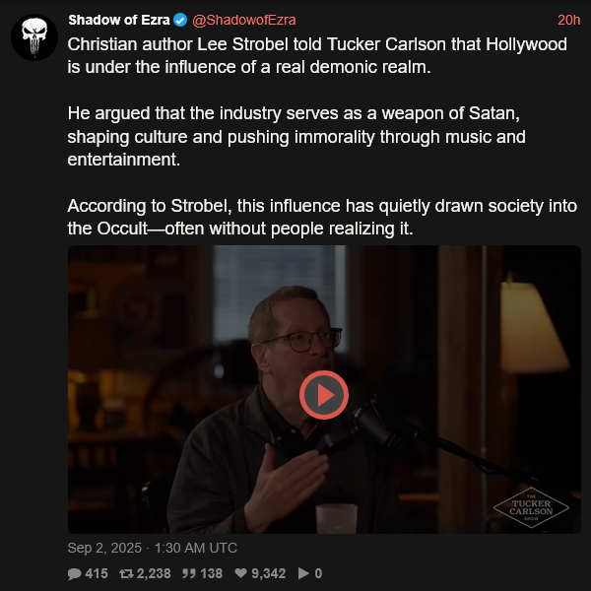Click the Tucker Carlson Show watermark logo
Viewport: 591px width, 591px height.
pyautogui.click(x=531, y=507)
